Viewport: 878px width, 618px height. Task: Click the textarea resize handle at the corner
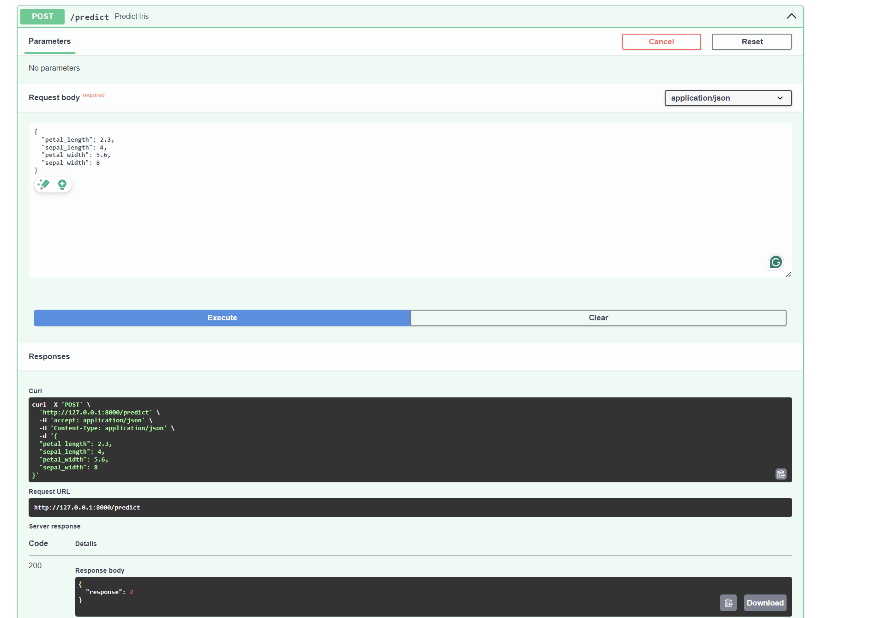[788, 275]
